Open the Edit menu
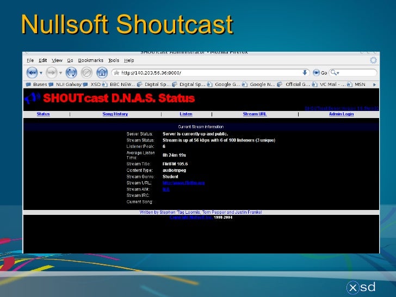Screen dimensions: 396x297 coord(42,60)
